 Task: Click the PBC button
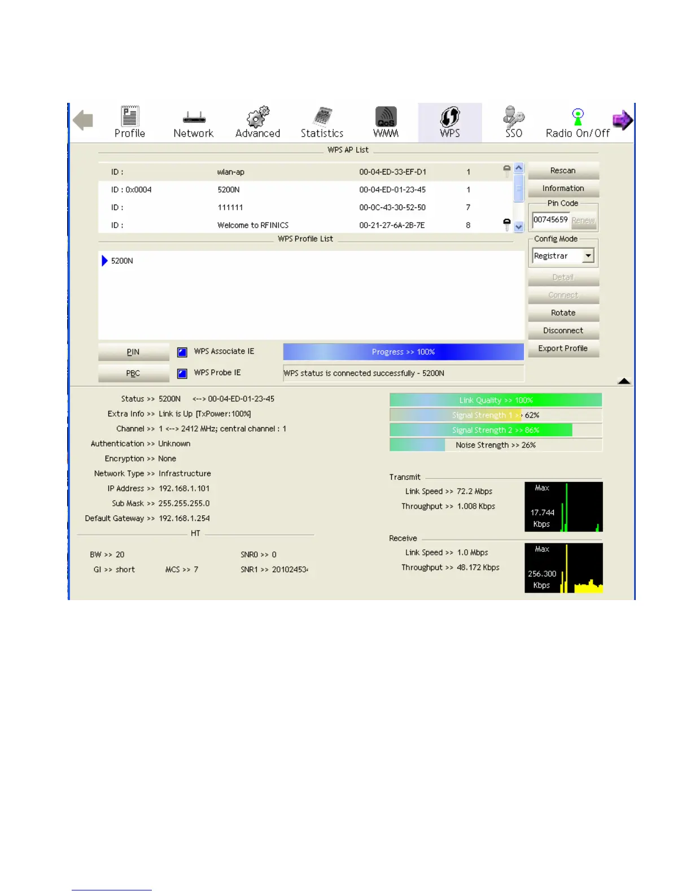pyautogui.click(x=133, y=373)
